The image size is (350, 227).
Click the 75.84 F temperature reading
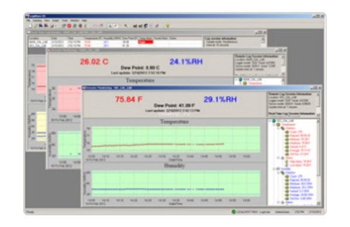click(128, 99)
